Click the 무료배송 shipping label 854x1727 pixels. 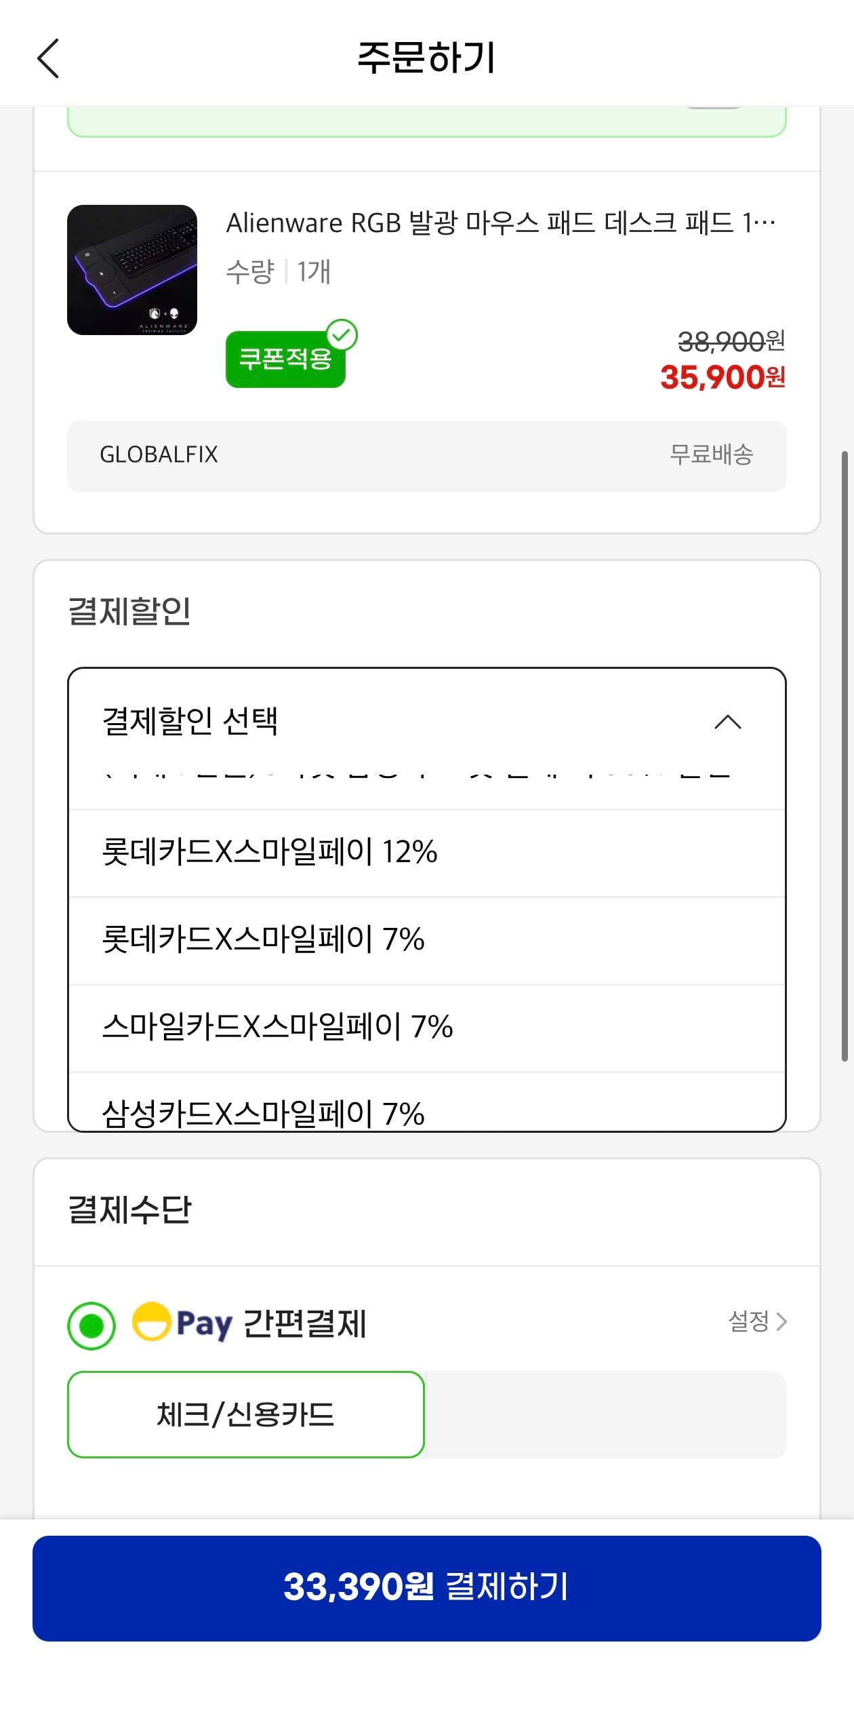[x=711, y=454]
